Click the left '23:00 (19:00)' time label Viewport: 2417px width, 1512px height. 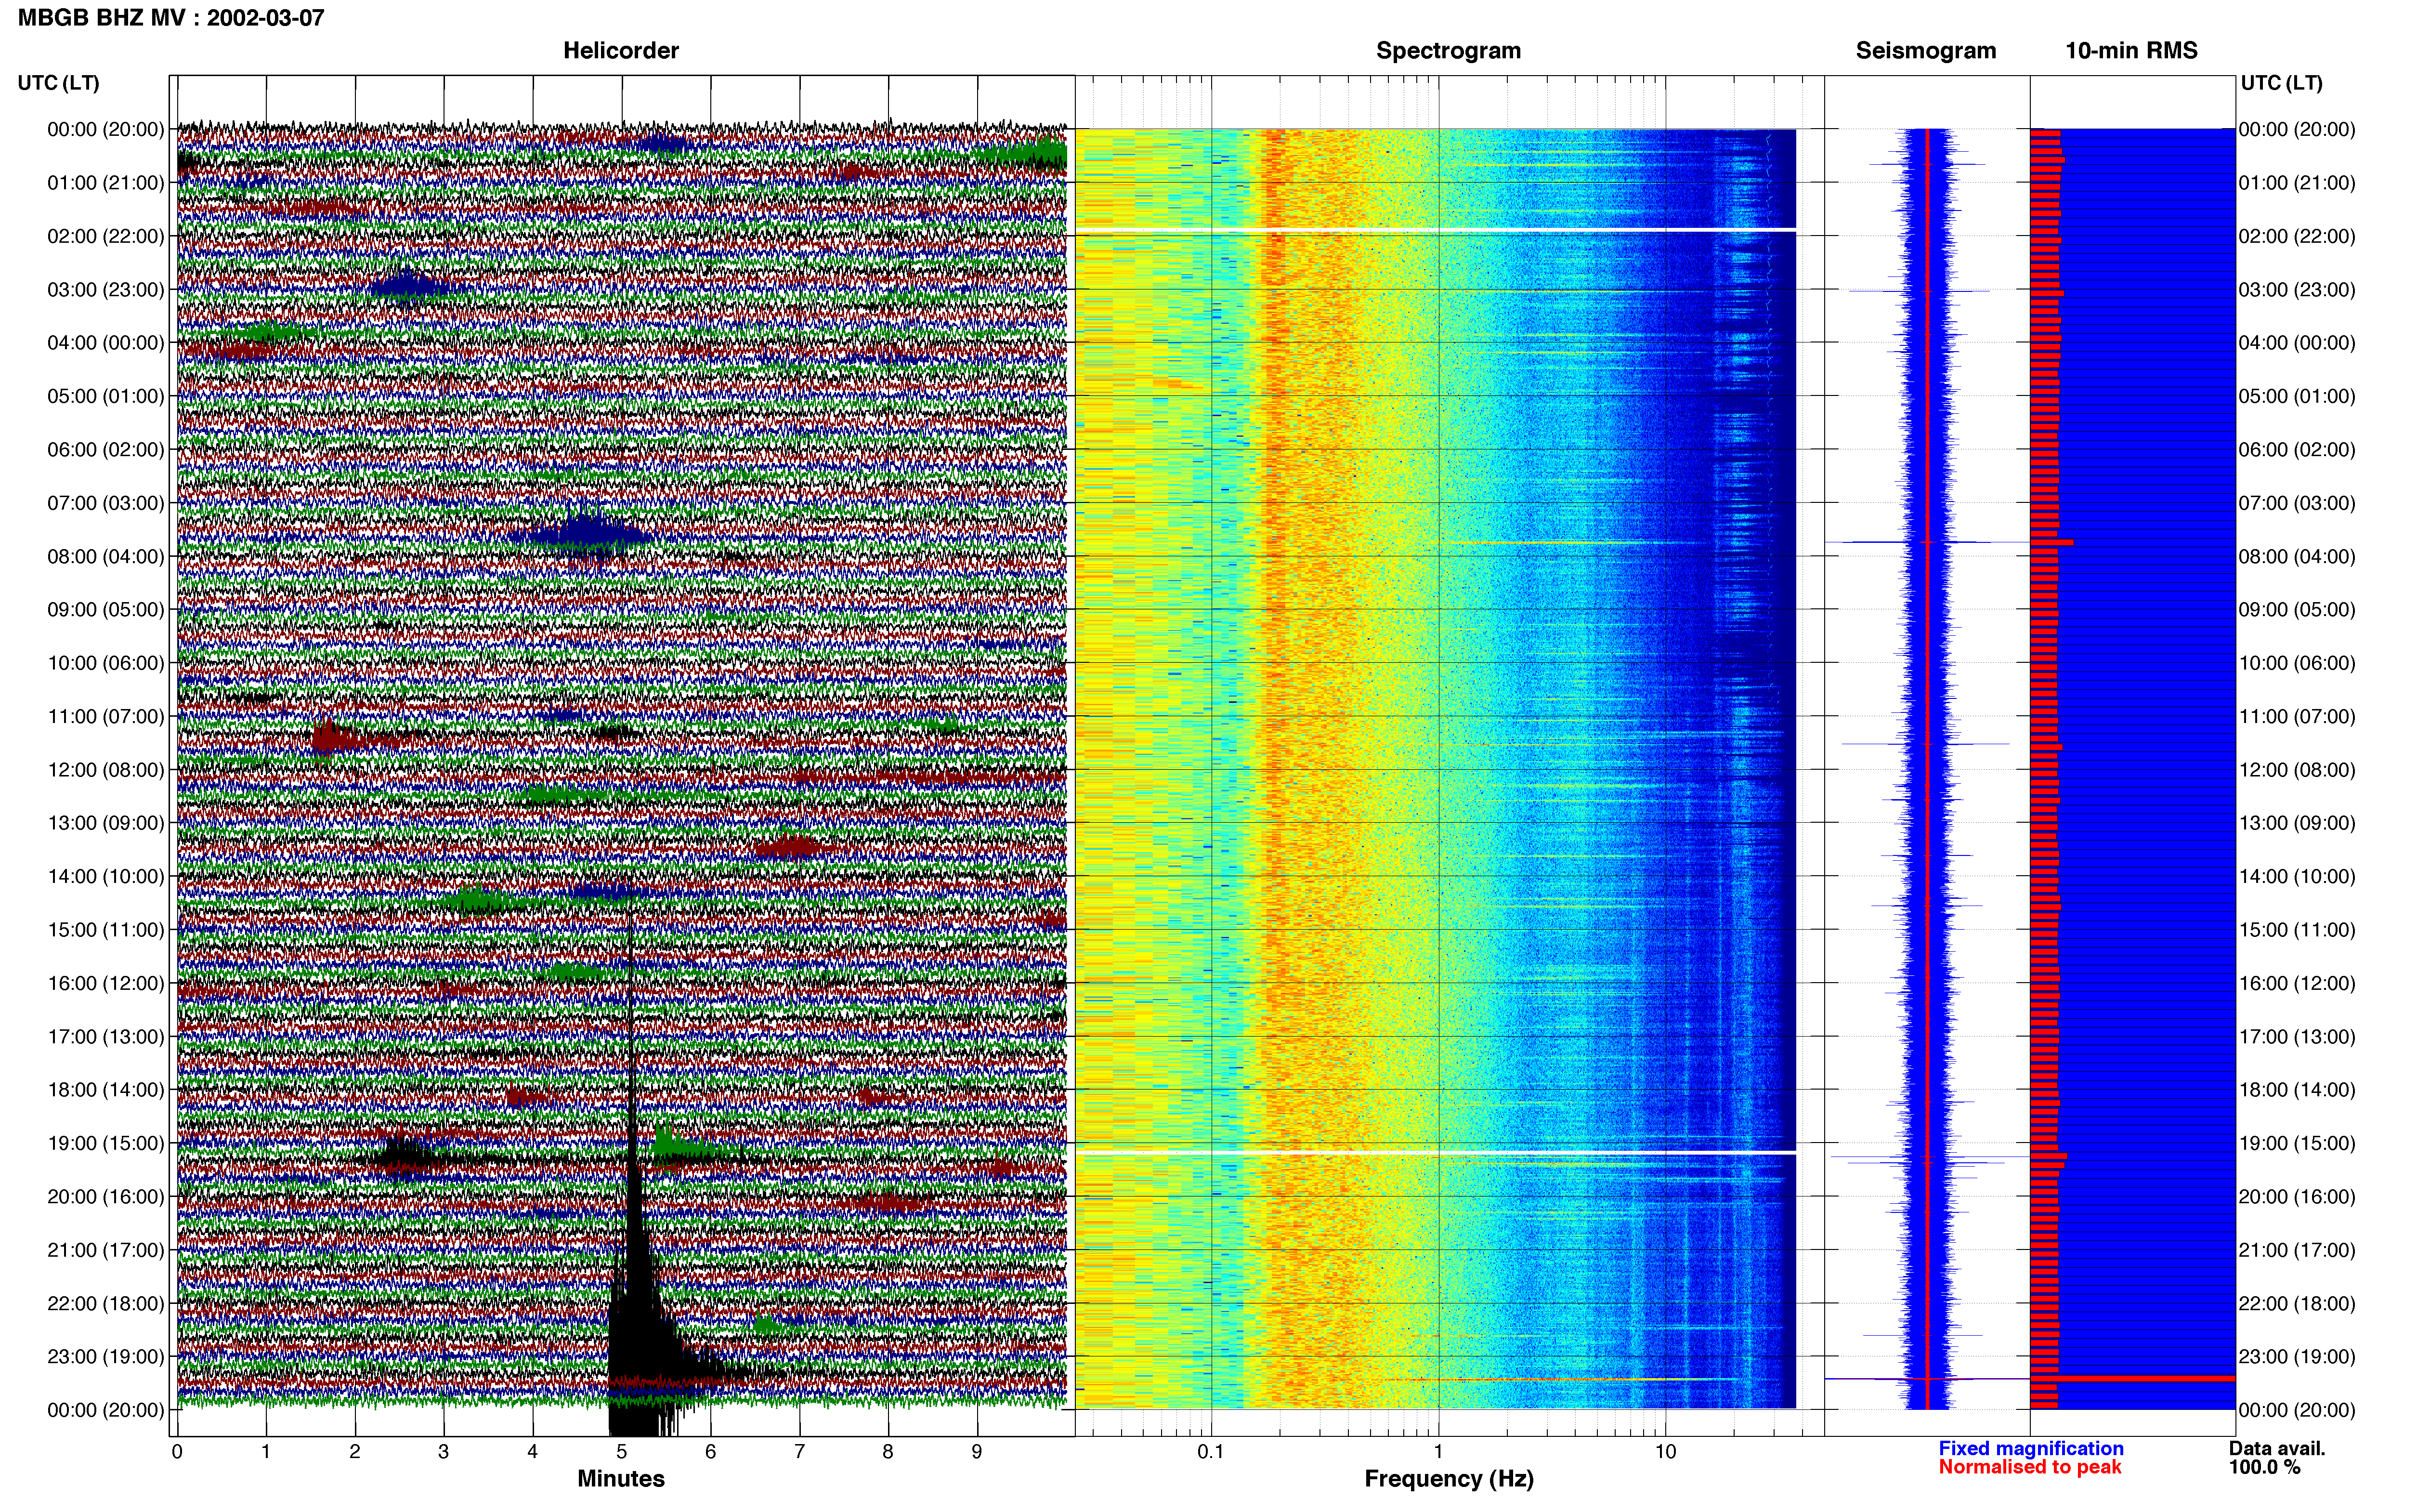tap(106, 1357)
